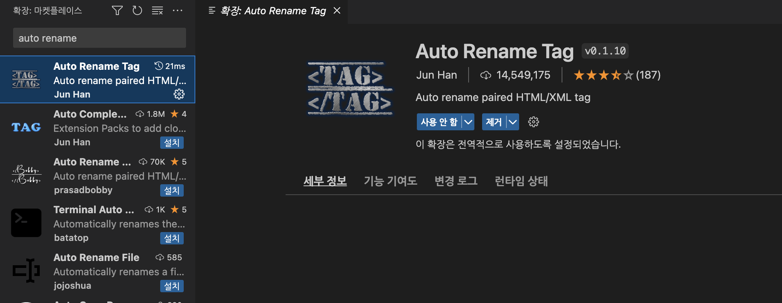The height and width of the screenshot is (303, 782).
Task: Click the Bobby tag extension icon
Action: pyautogui.click(x=26, y=175)
